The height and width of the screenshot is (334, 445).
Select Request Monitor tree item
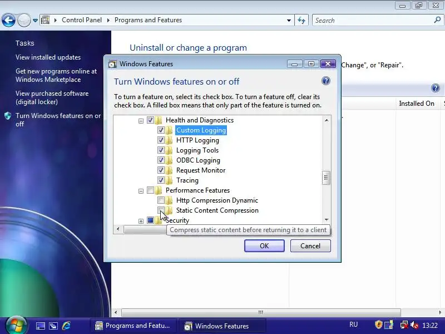201,170
